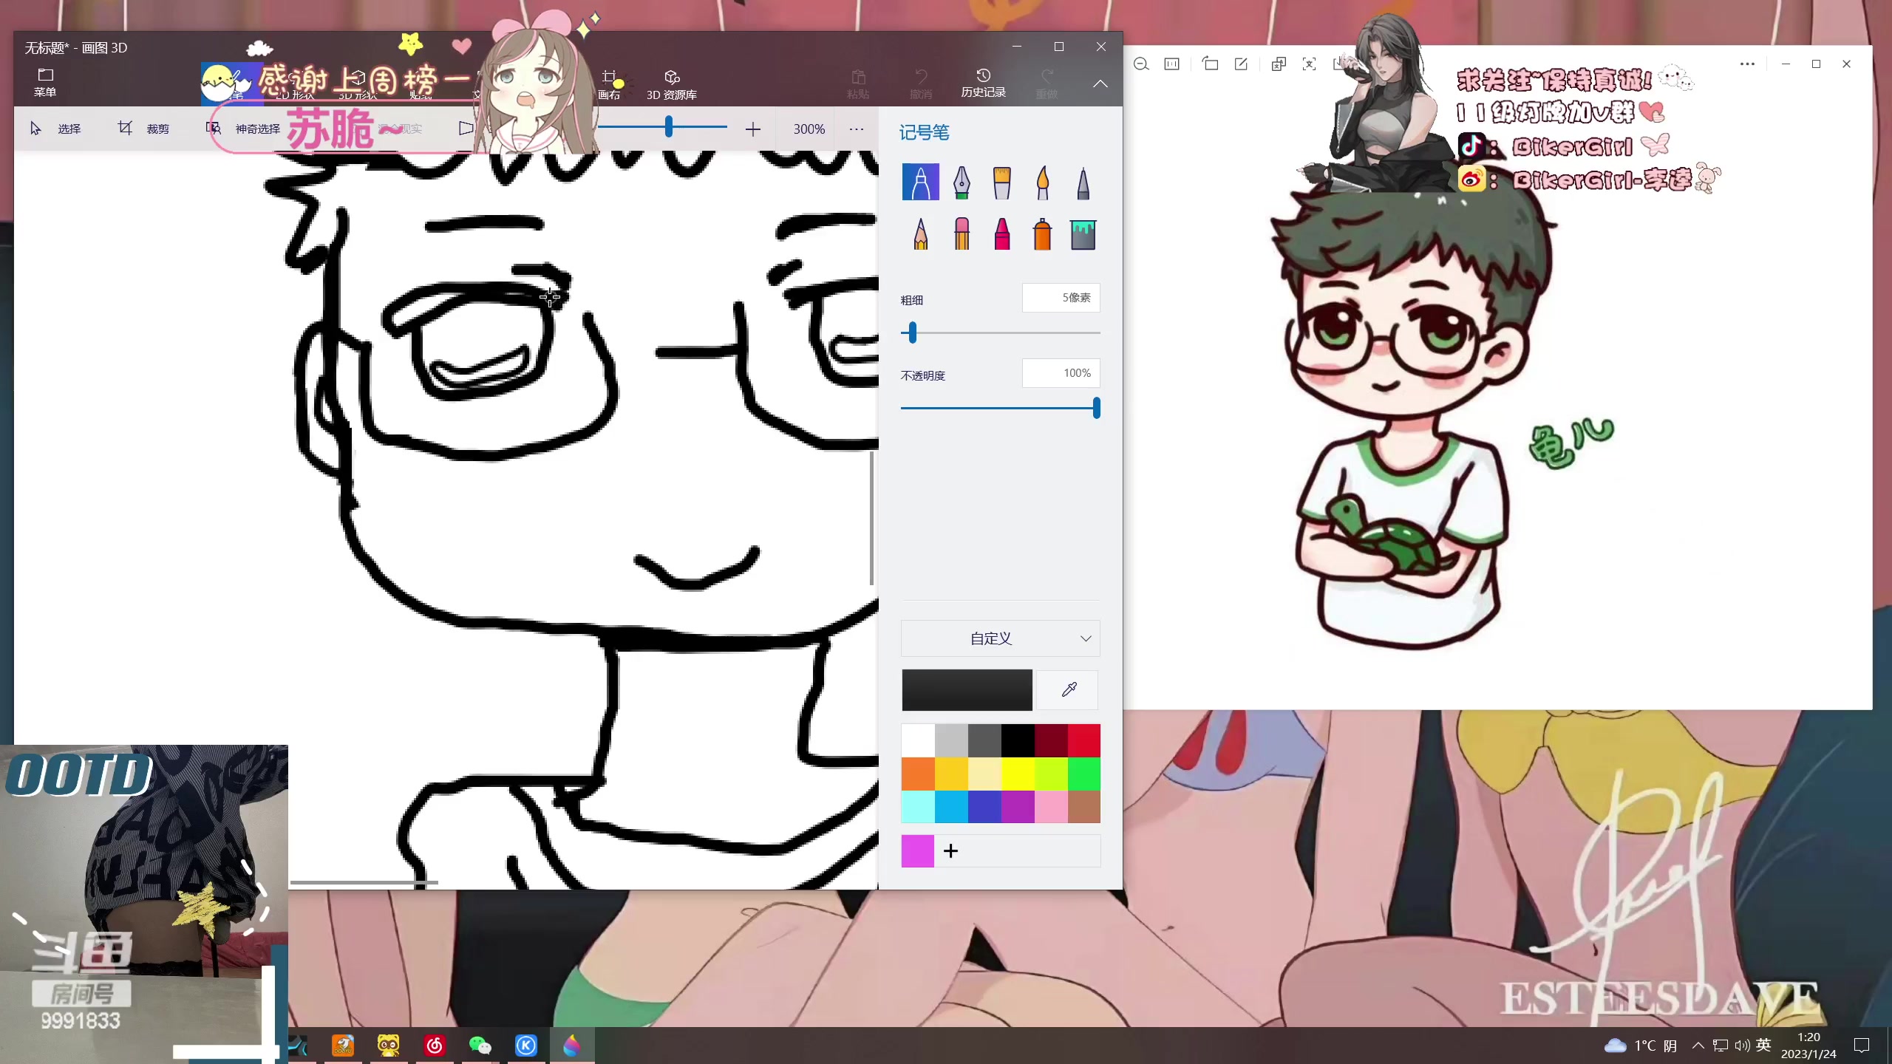Image resolution: width=1892 pixels, height=1064 pixels.
Task: Select the Oil brush tool
Action: click(x=1002, y=182)
